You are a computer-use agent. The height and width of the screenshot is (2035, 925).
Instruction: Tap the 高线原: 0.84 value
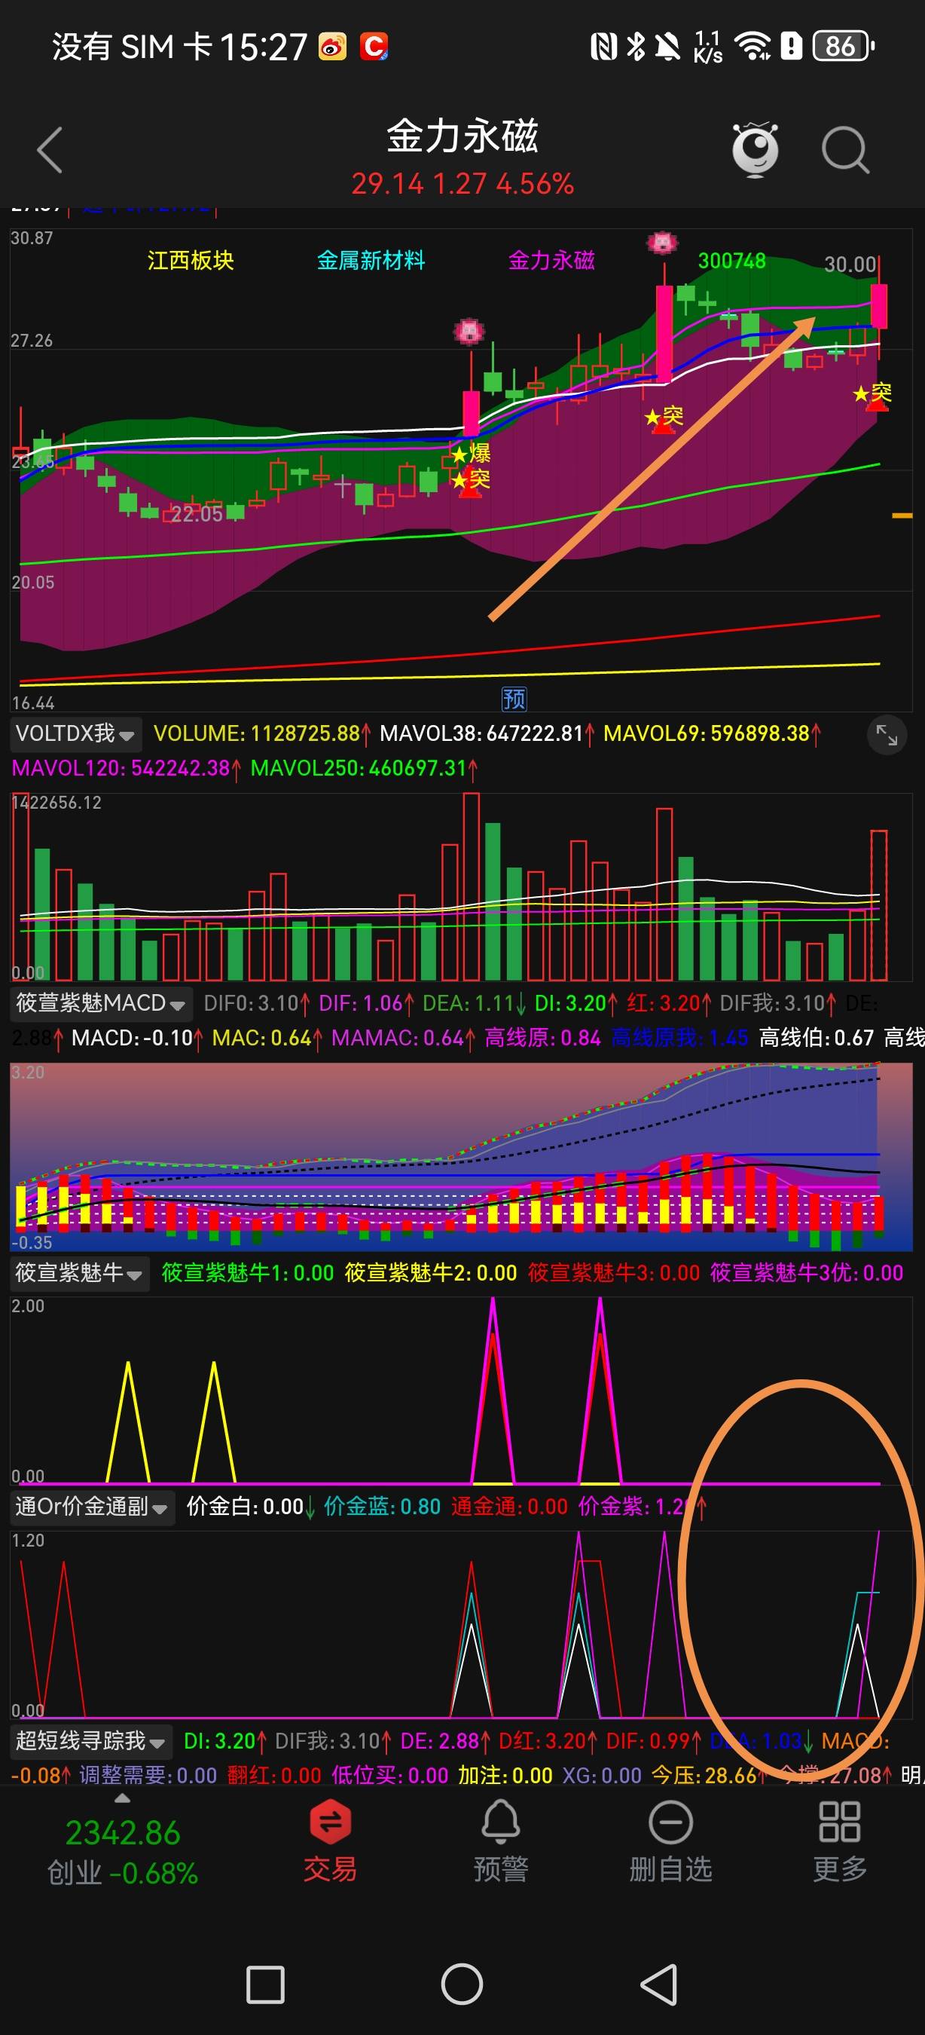[543, 1038]
